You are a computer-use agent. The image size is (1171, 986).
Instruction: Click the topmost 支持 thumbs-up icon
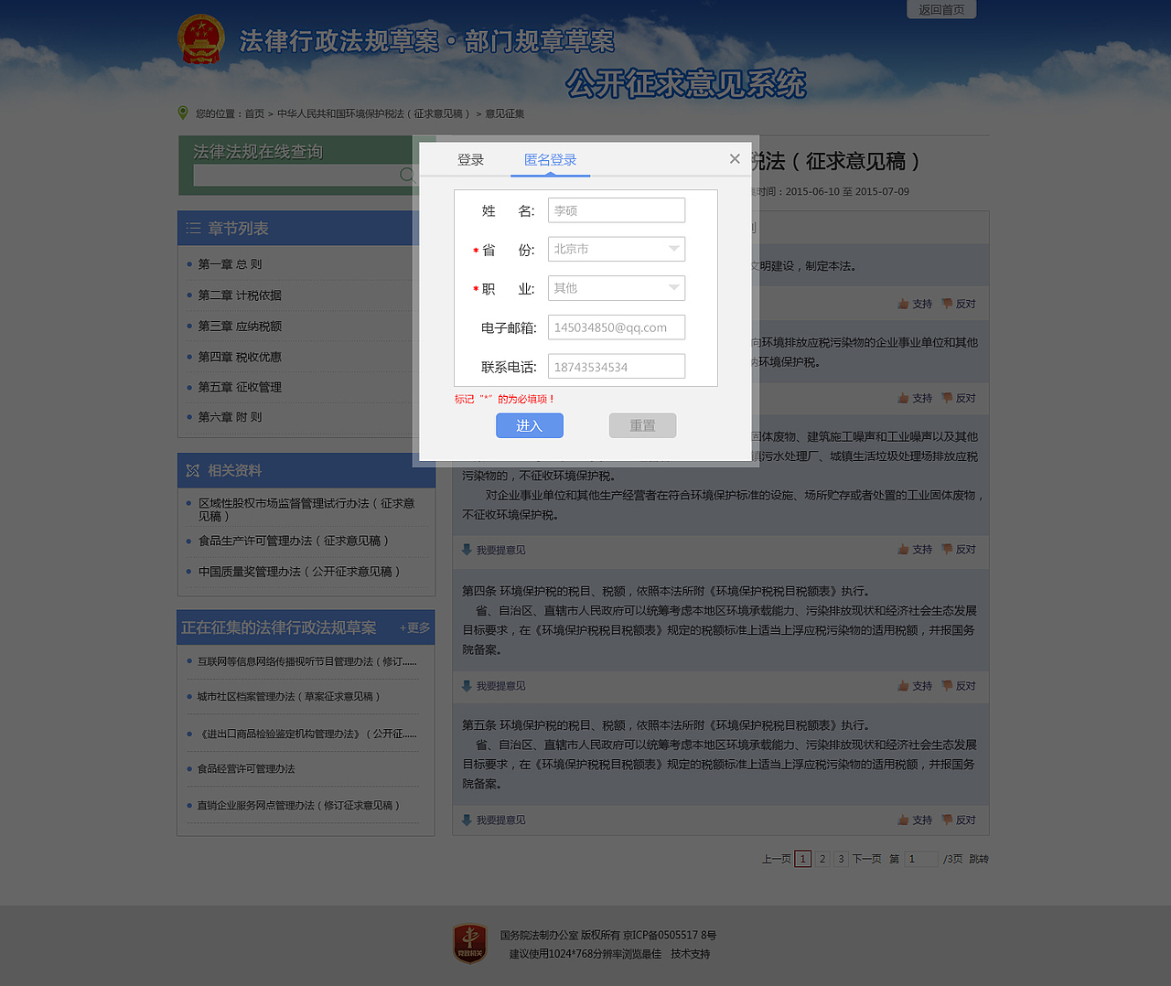905,303
